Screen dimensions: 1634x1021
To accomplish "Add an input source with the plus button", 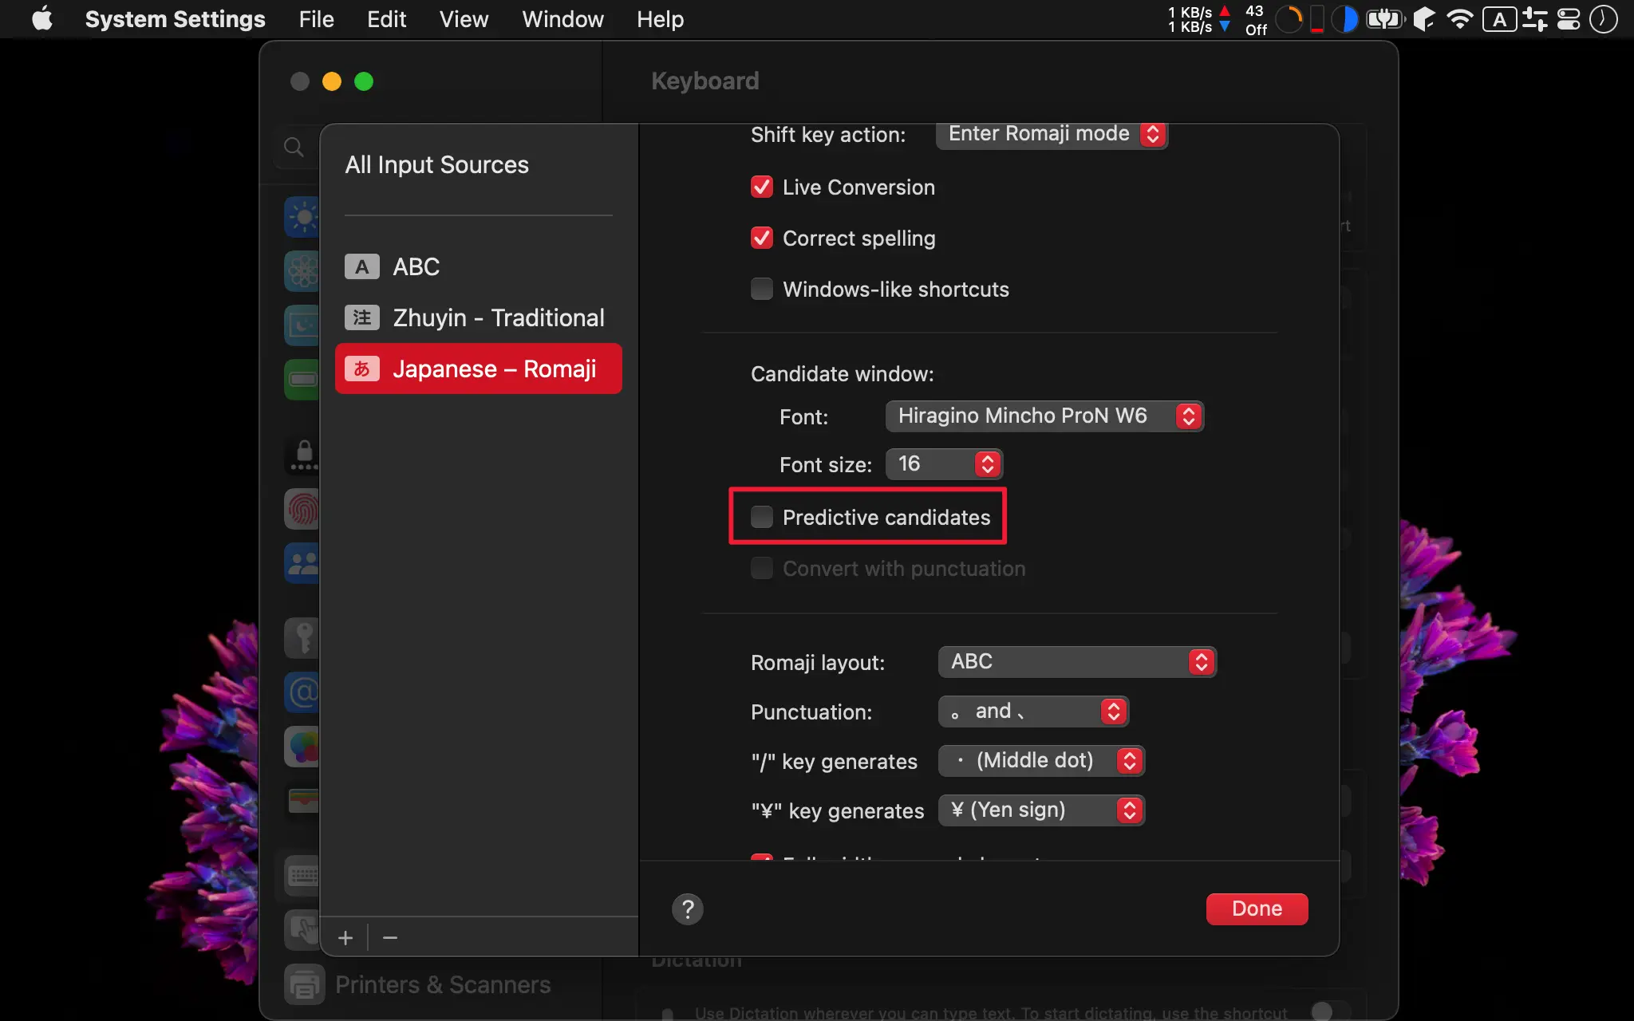I will [345, 937].
